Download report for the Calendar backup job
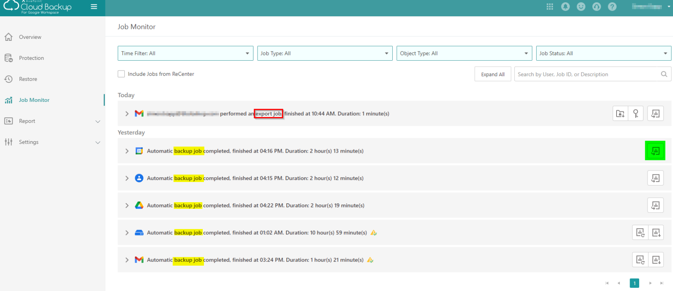This screenshot has width=673, height=291. [655, 151]
